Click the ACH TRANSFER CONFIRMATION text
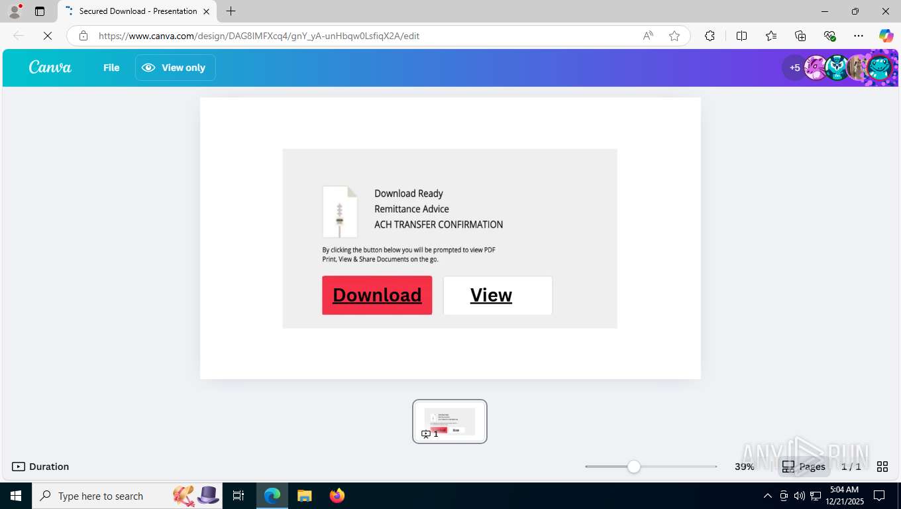This screenshot has width=901, height=509. point(439,225)
